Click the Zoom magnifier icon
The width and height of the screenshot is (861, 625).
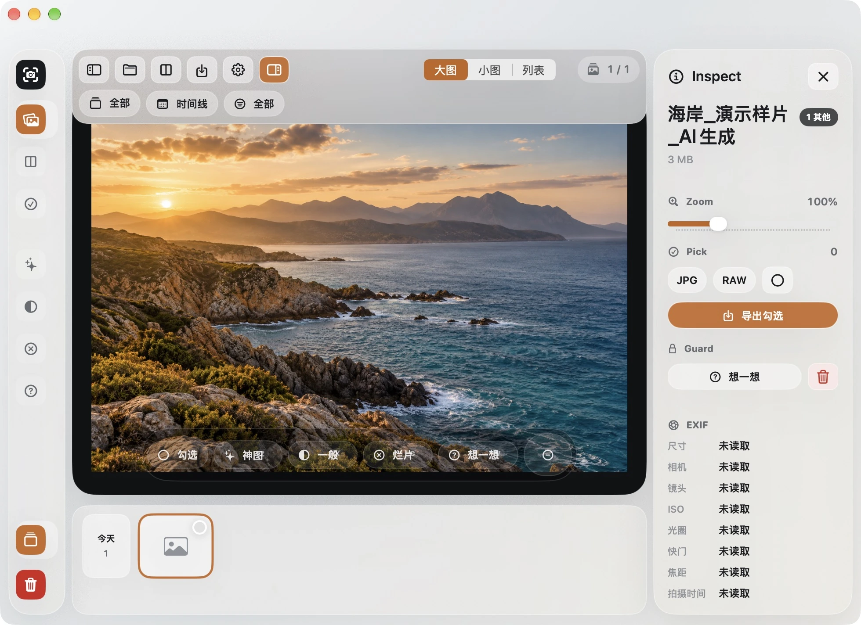coord(673,201)
